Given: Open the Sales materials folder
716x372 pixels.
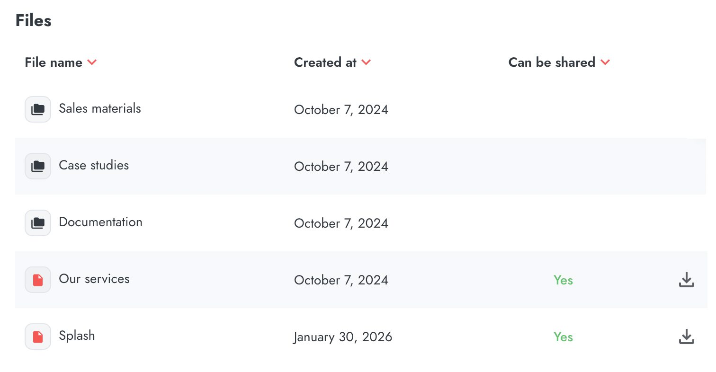Looking at the screenshot, I should click(x=100, y=108).
